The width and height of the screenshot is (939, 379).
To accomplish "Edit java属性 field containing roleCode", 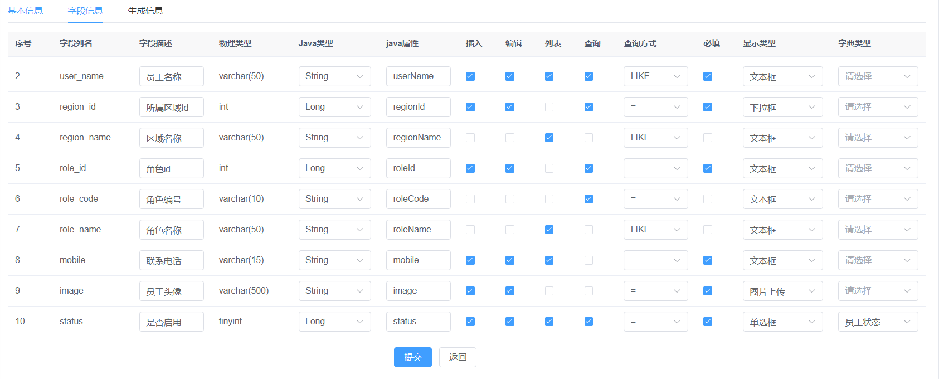I will pos(419,199).
